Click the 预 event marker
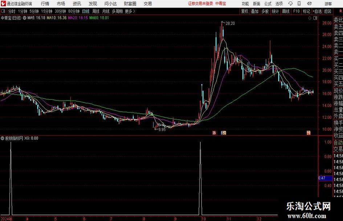This screenshot has height=221, width=343. tap(309, 133)
